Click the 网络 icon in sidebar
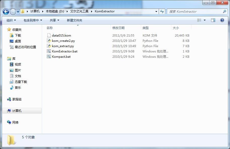Screen dimensions: 230x149 click(9, 122)
